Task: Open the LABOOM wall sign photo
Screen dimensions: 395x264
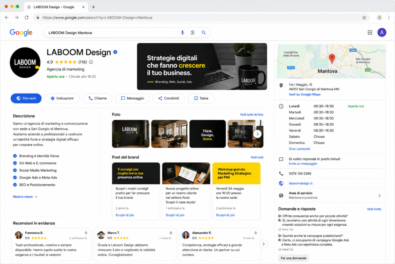Action: 131,134
